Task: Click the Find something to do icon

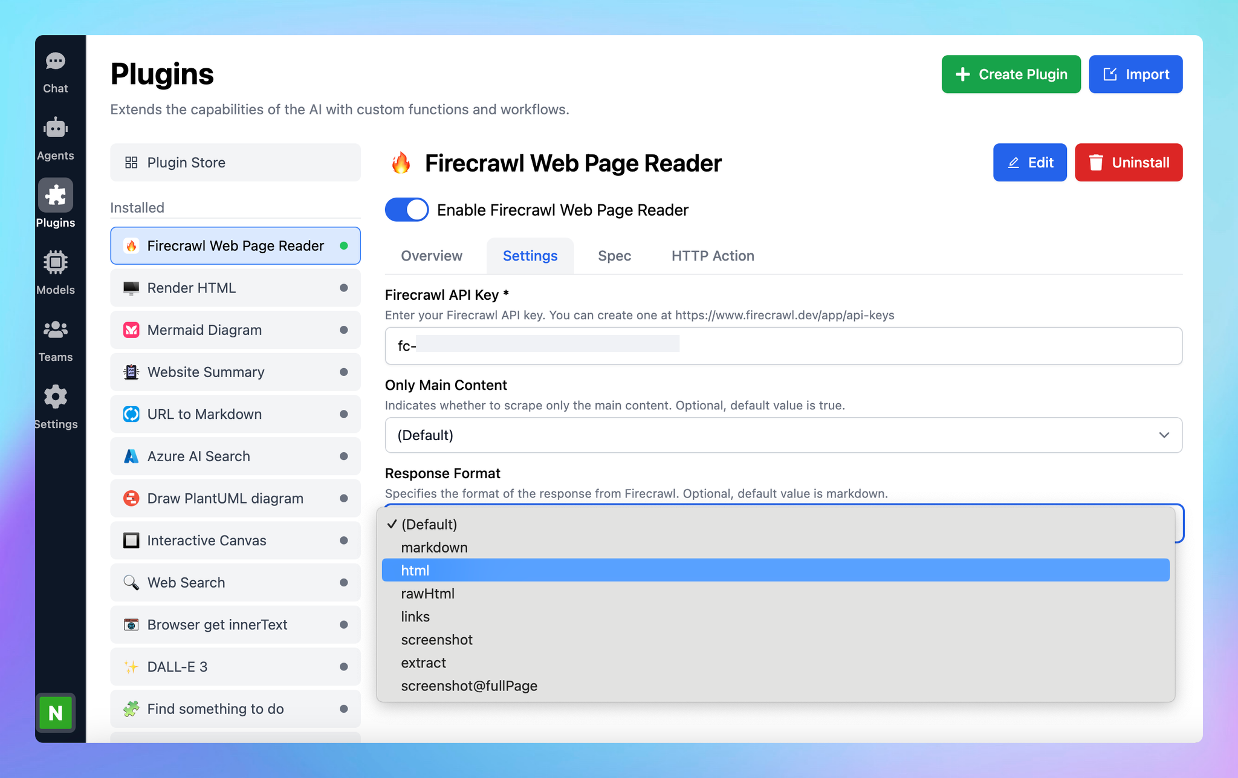Action: pos(131,708)
